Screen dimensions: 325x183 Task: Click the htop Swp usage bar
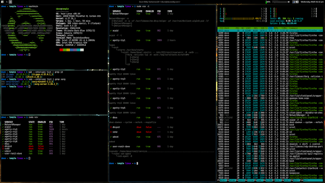tap(243, 21)
